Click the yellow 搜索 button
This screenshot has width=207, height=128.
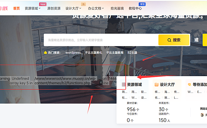click(174, 40)
